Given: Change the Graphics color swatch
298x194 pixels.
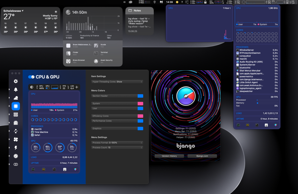Looking at the screenshot, I should (140, 129).
